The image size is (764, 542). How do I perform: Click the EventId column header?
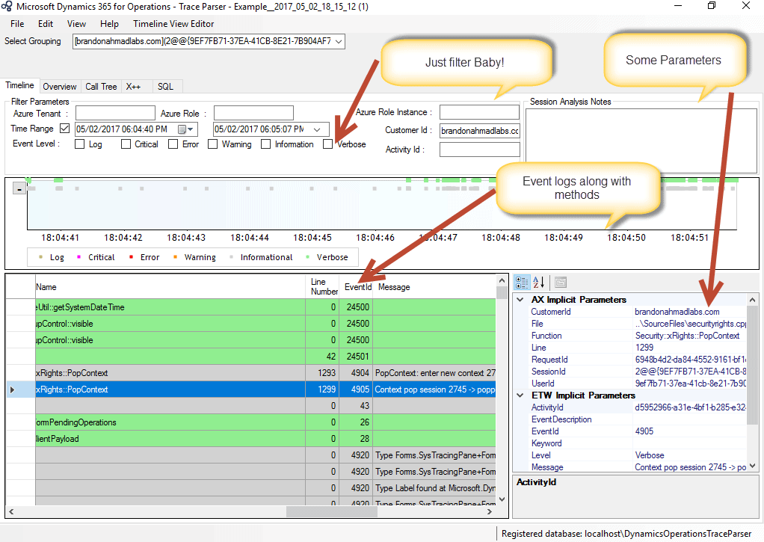click(x=357, y=287)
